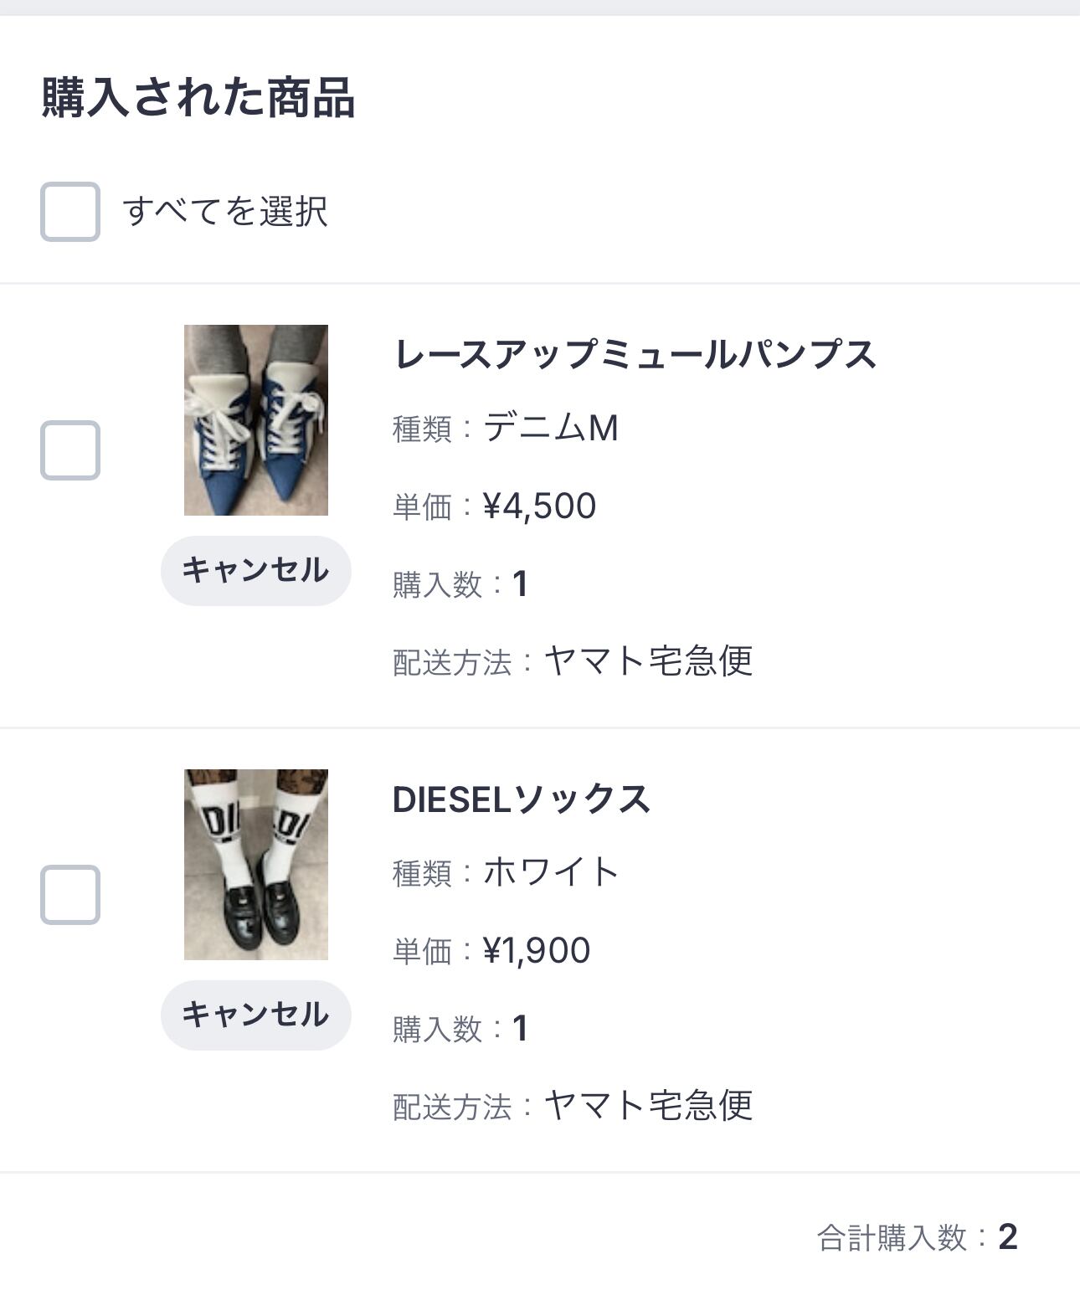Image resolution: width=1080 pixels, height=1290 pixels.
Task: Click the 購入数 value for the pumps
Action: tap(520, 583)
